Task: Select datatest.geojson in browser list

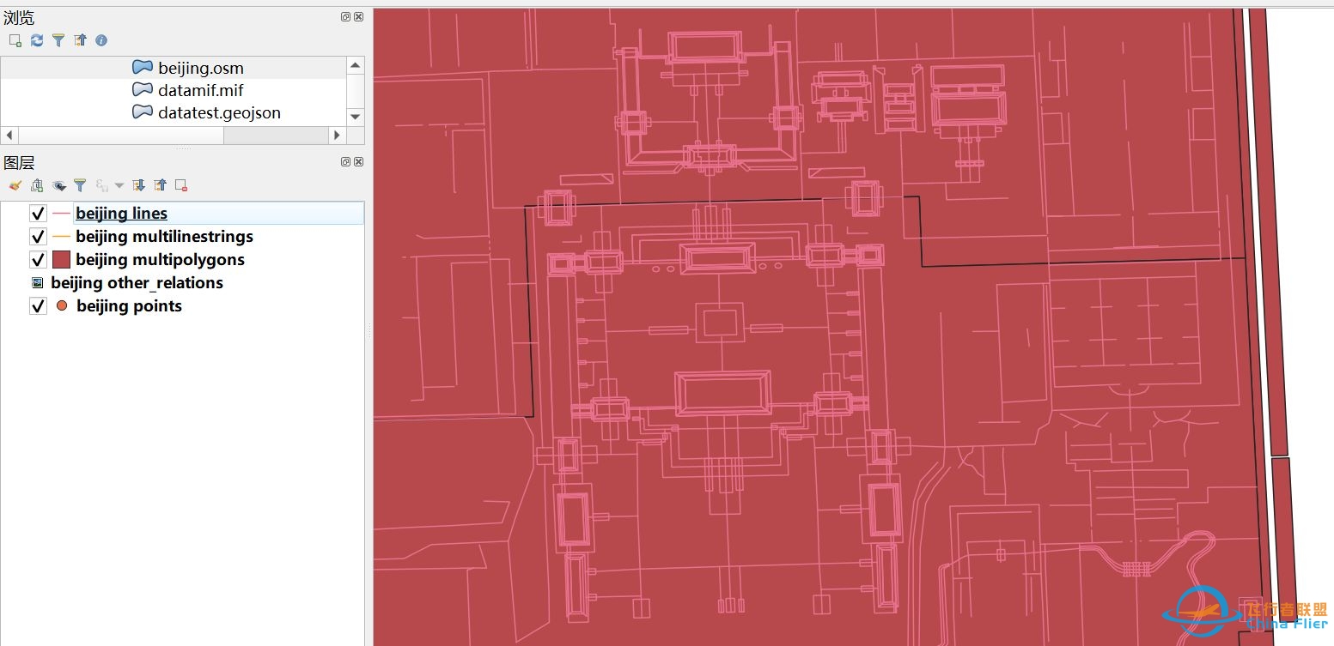Action: [x=219, y=112]
